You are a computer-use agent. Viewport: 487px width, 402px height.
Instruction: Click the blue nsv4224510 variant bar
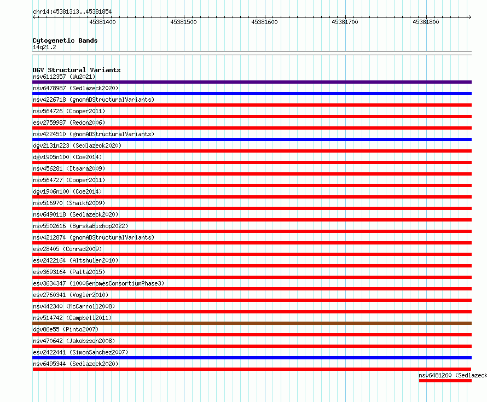[252, 139]
